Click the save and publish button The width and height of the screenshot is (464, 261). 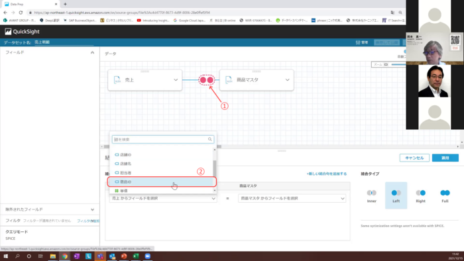click(x=386, y=42)
